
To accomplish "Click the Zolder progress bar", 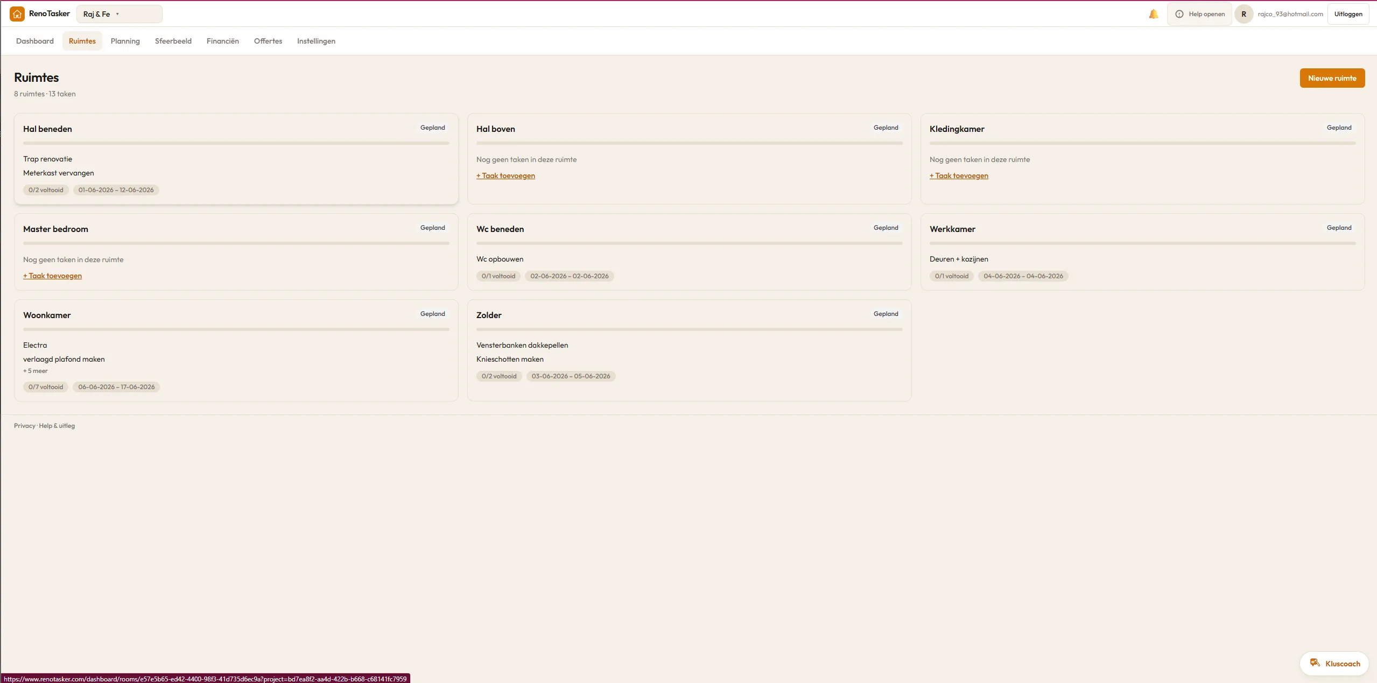I will point(689,329).
